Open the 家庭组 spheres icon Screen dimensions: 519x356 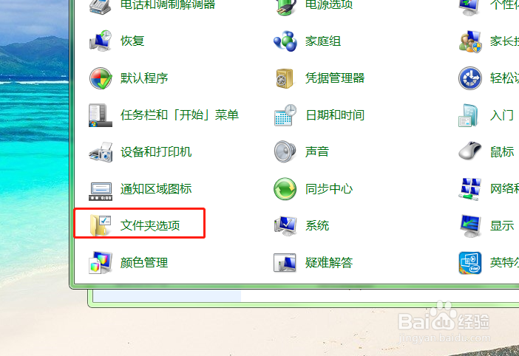point(285,41)
